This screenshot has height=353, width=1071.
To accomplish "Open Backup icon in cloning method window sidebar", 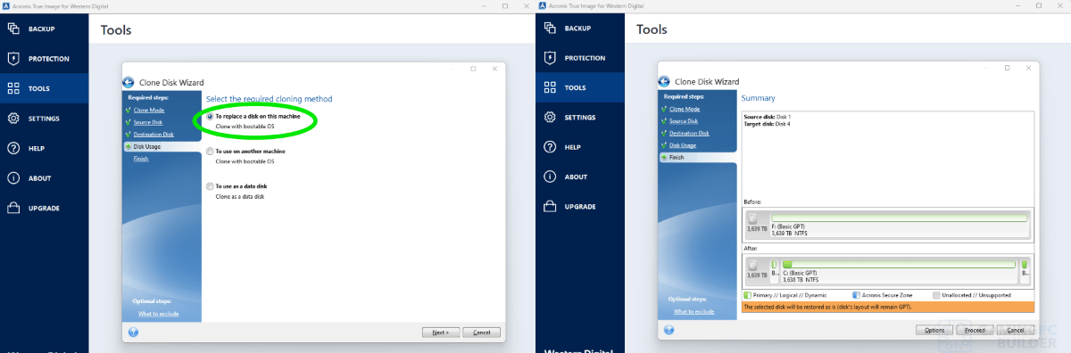I will pyautogui.click(x=13, y=29).
